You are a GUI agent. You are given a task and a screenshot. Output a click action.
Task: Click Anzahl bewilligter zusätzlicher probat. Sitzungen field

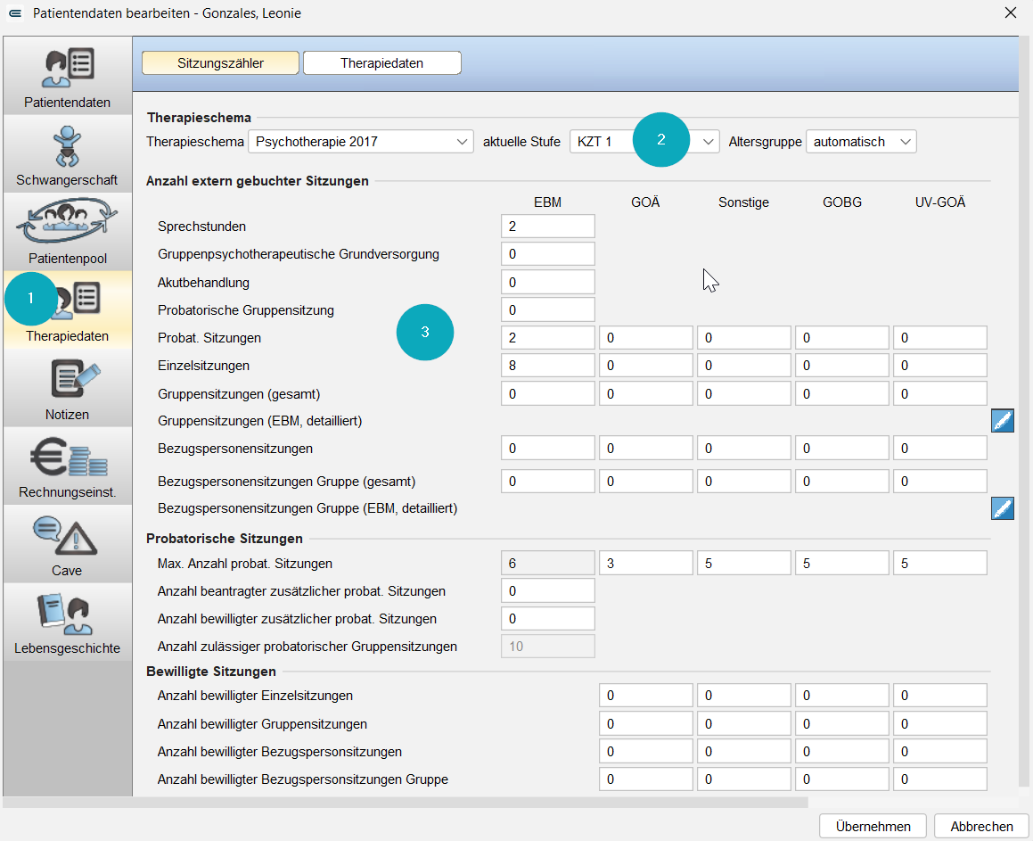547,619
